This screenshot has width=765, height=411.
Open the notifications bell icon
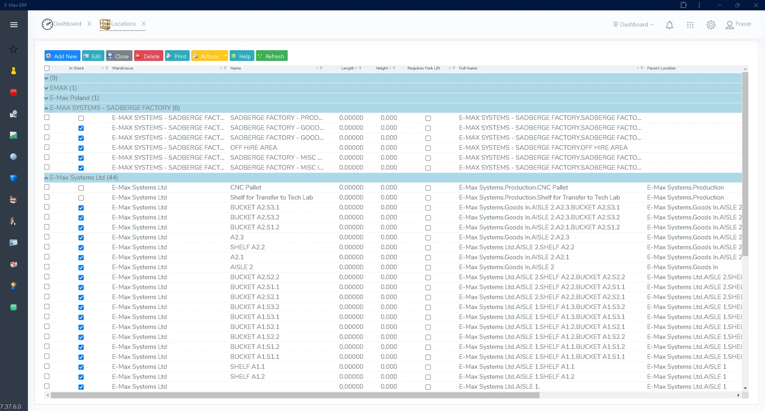(669, 25)
